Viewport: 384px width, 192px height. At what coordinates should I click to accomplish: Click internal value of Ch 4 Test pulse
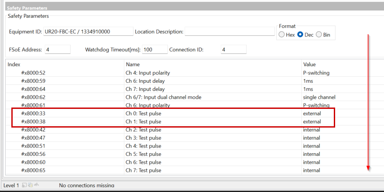point(312,146)
